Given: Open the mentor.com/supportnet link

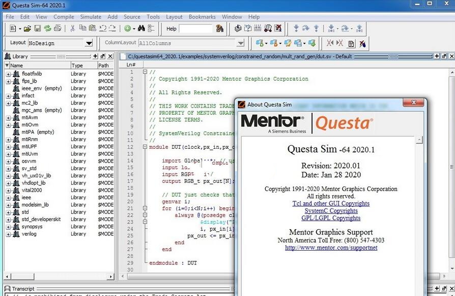Looking at the screenshot, I should [x=331, y=248].
